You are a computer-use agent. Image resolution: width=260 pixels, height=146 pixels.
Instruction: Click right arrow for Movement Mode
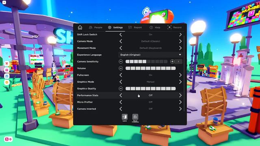tap(180, 48)
